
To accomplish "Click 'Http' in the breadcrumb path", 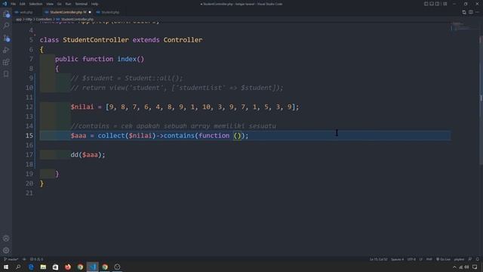I will pos(29,20).
